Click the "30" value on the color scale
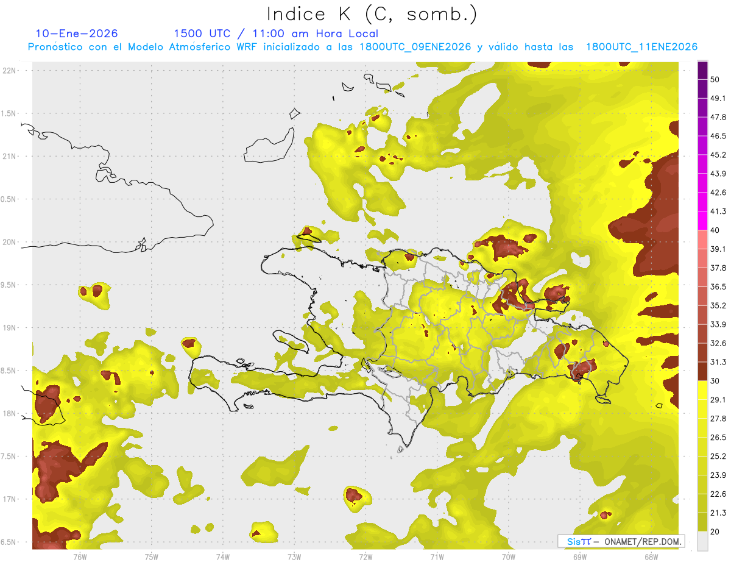 point(715,381)
